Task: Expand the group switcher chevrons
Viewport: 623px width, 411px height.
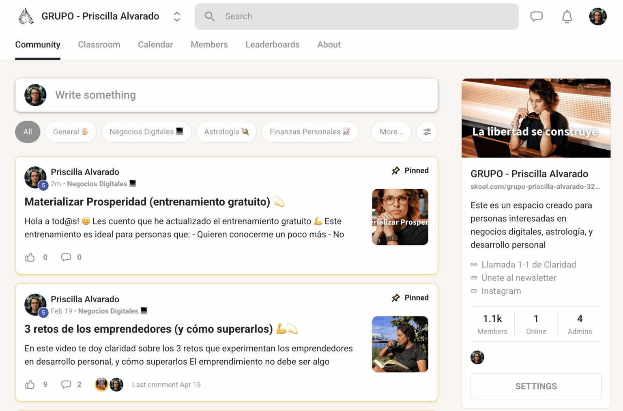Action: (177, 17)
